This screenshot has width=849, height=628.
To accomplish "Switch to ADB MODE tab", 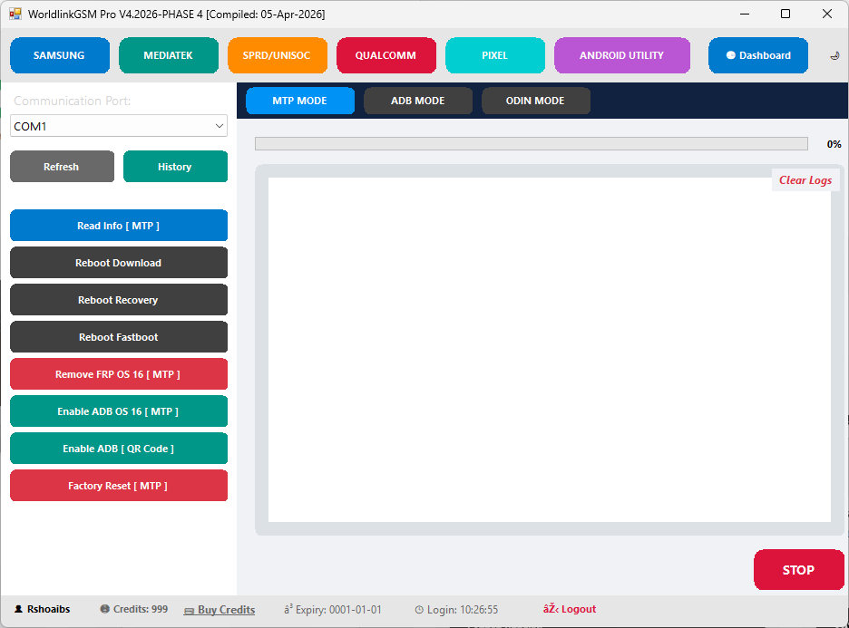I will coord(417,101).
